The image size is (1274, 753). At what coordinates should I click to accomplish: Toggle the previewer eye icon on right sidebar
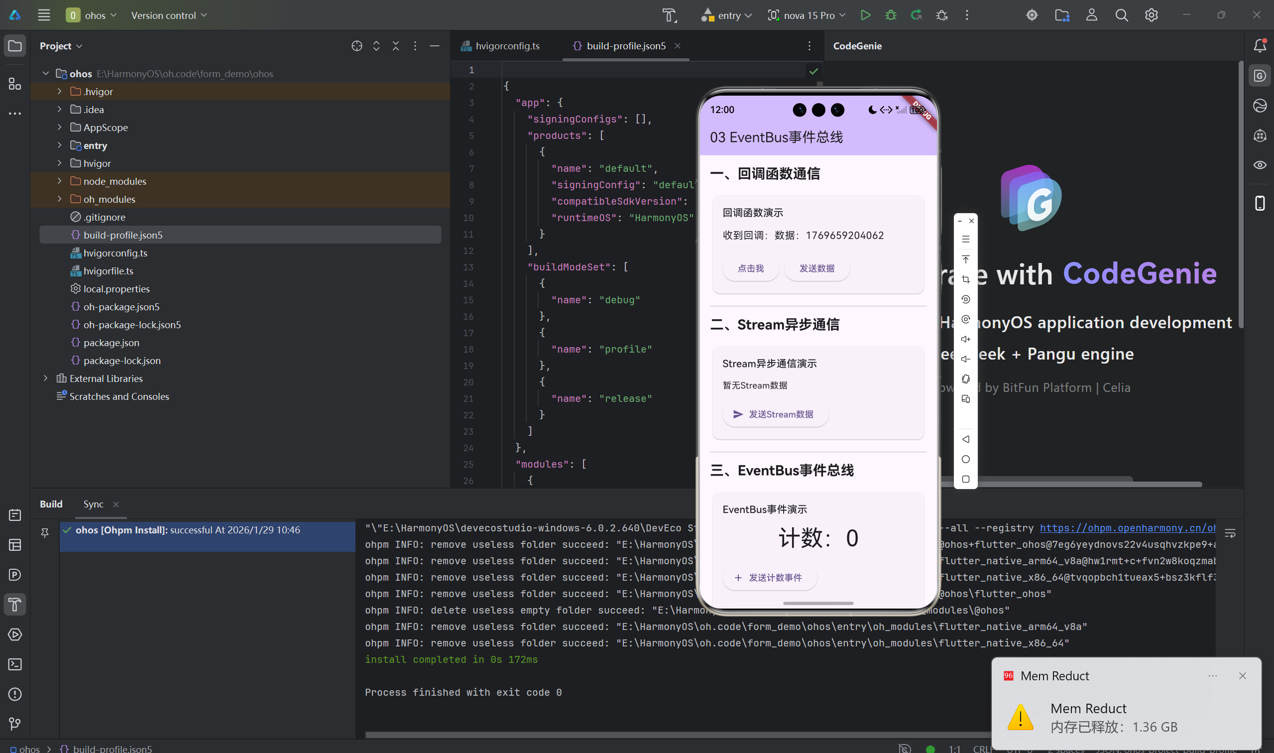[x=1260, y=165]
